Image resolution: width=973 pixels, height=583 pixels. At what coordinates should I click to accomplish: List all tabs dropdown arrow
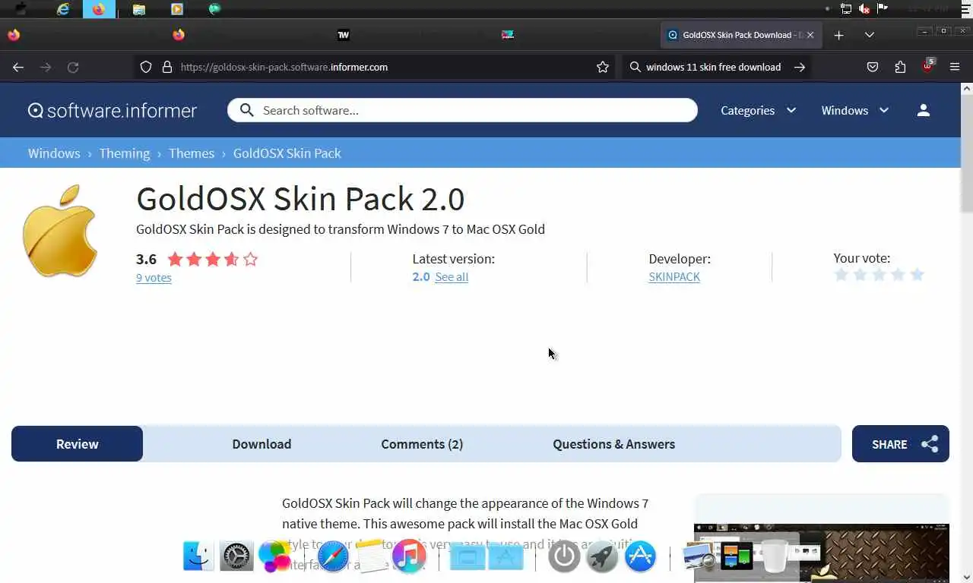click(x=870, y=35)
